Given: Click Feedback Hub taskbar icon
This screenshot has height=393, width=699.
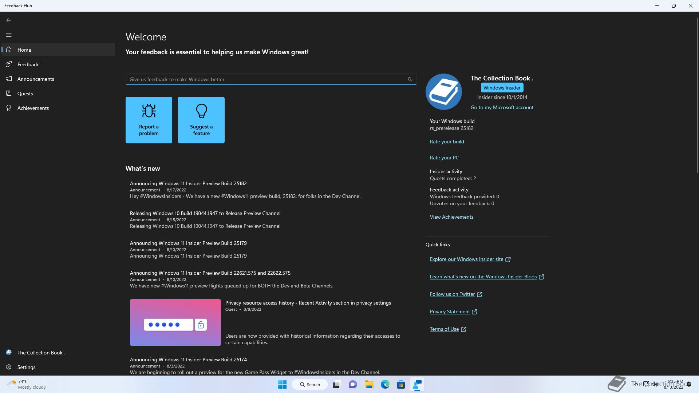Looking at the screenshot, I should tap(417, 384).
